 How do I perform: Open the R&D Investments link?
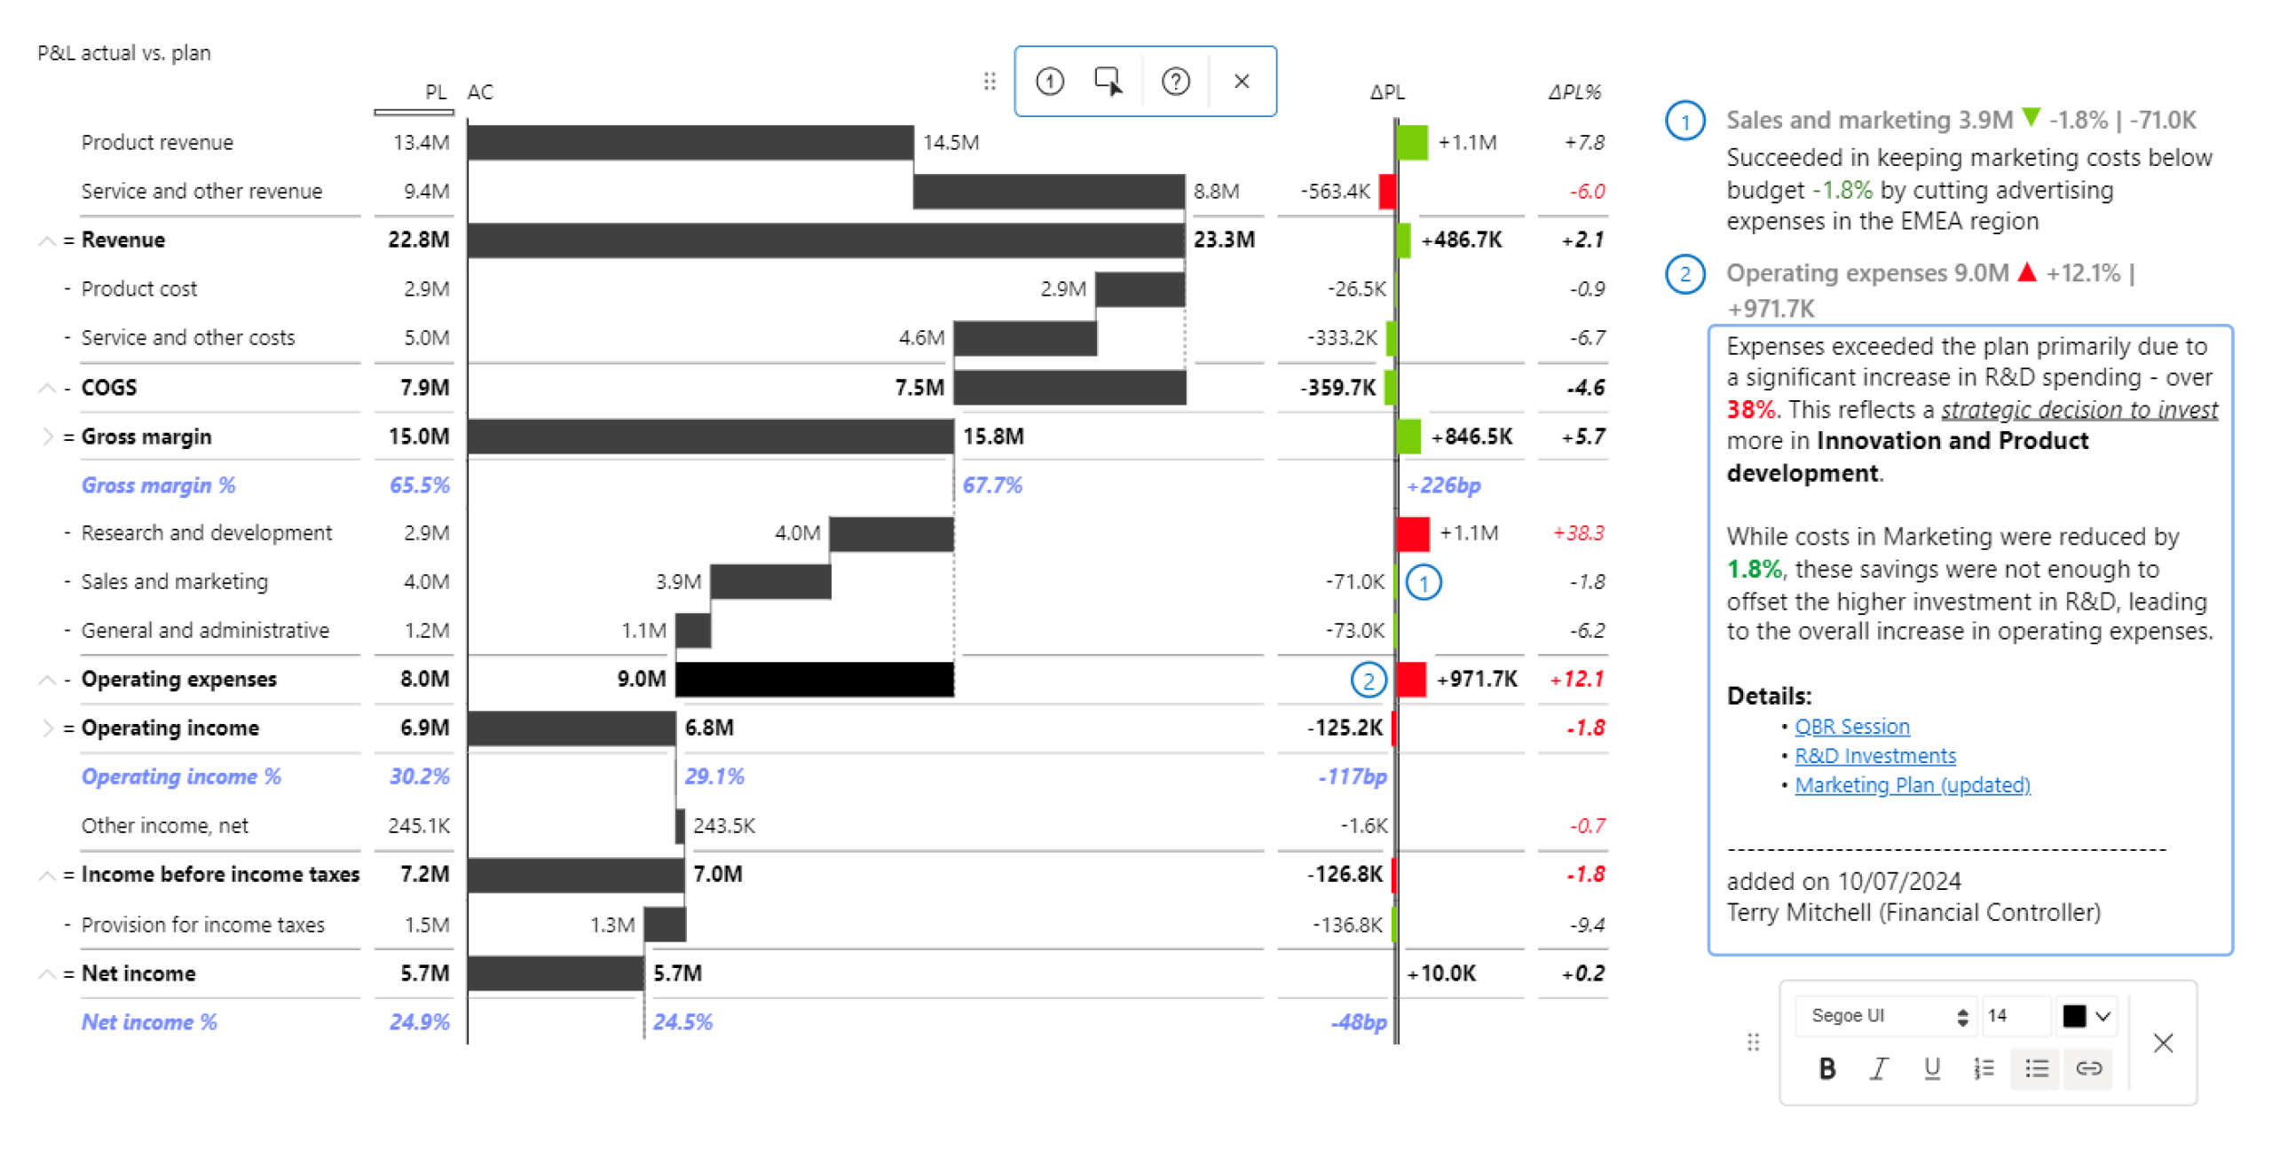tap(1874, 756)
